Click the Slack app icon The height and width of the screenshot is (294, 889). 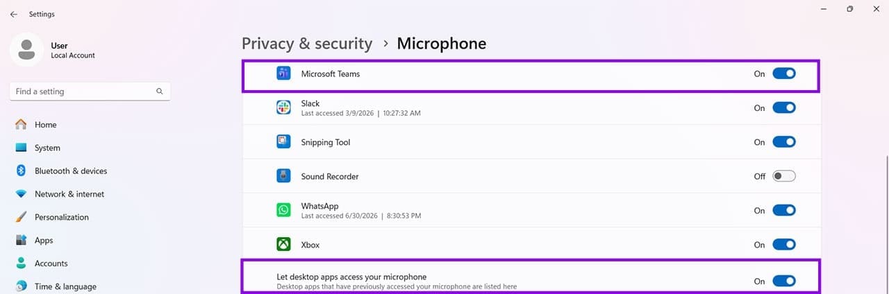tap(283, 107)
